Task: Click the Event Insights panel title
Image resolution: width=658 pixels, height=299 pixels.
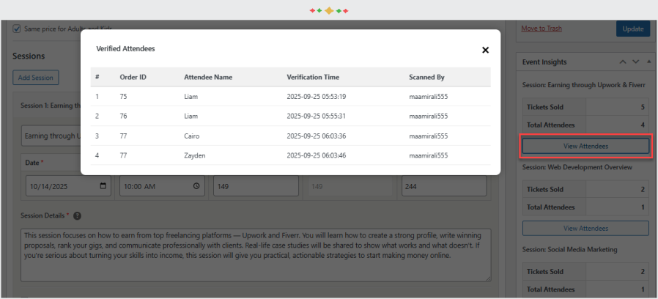Action: (544, 62)
